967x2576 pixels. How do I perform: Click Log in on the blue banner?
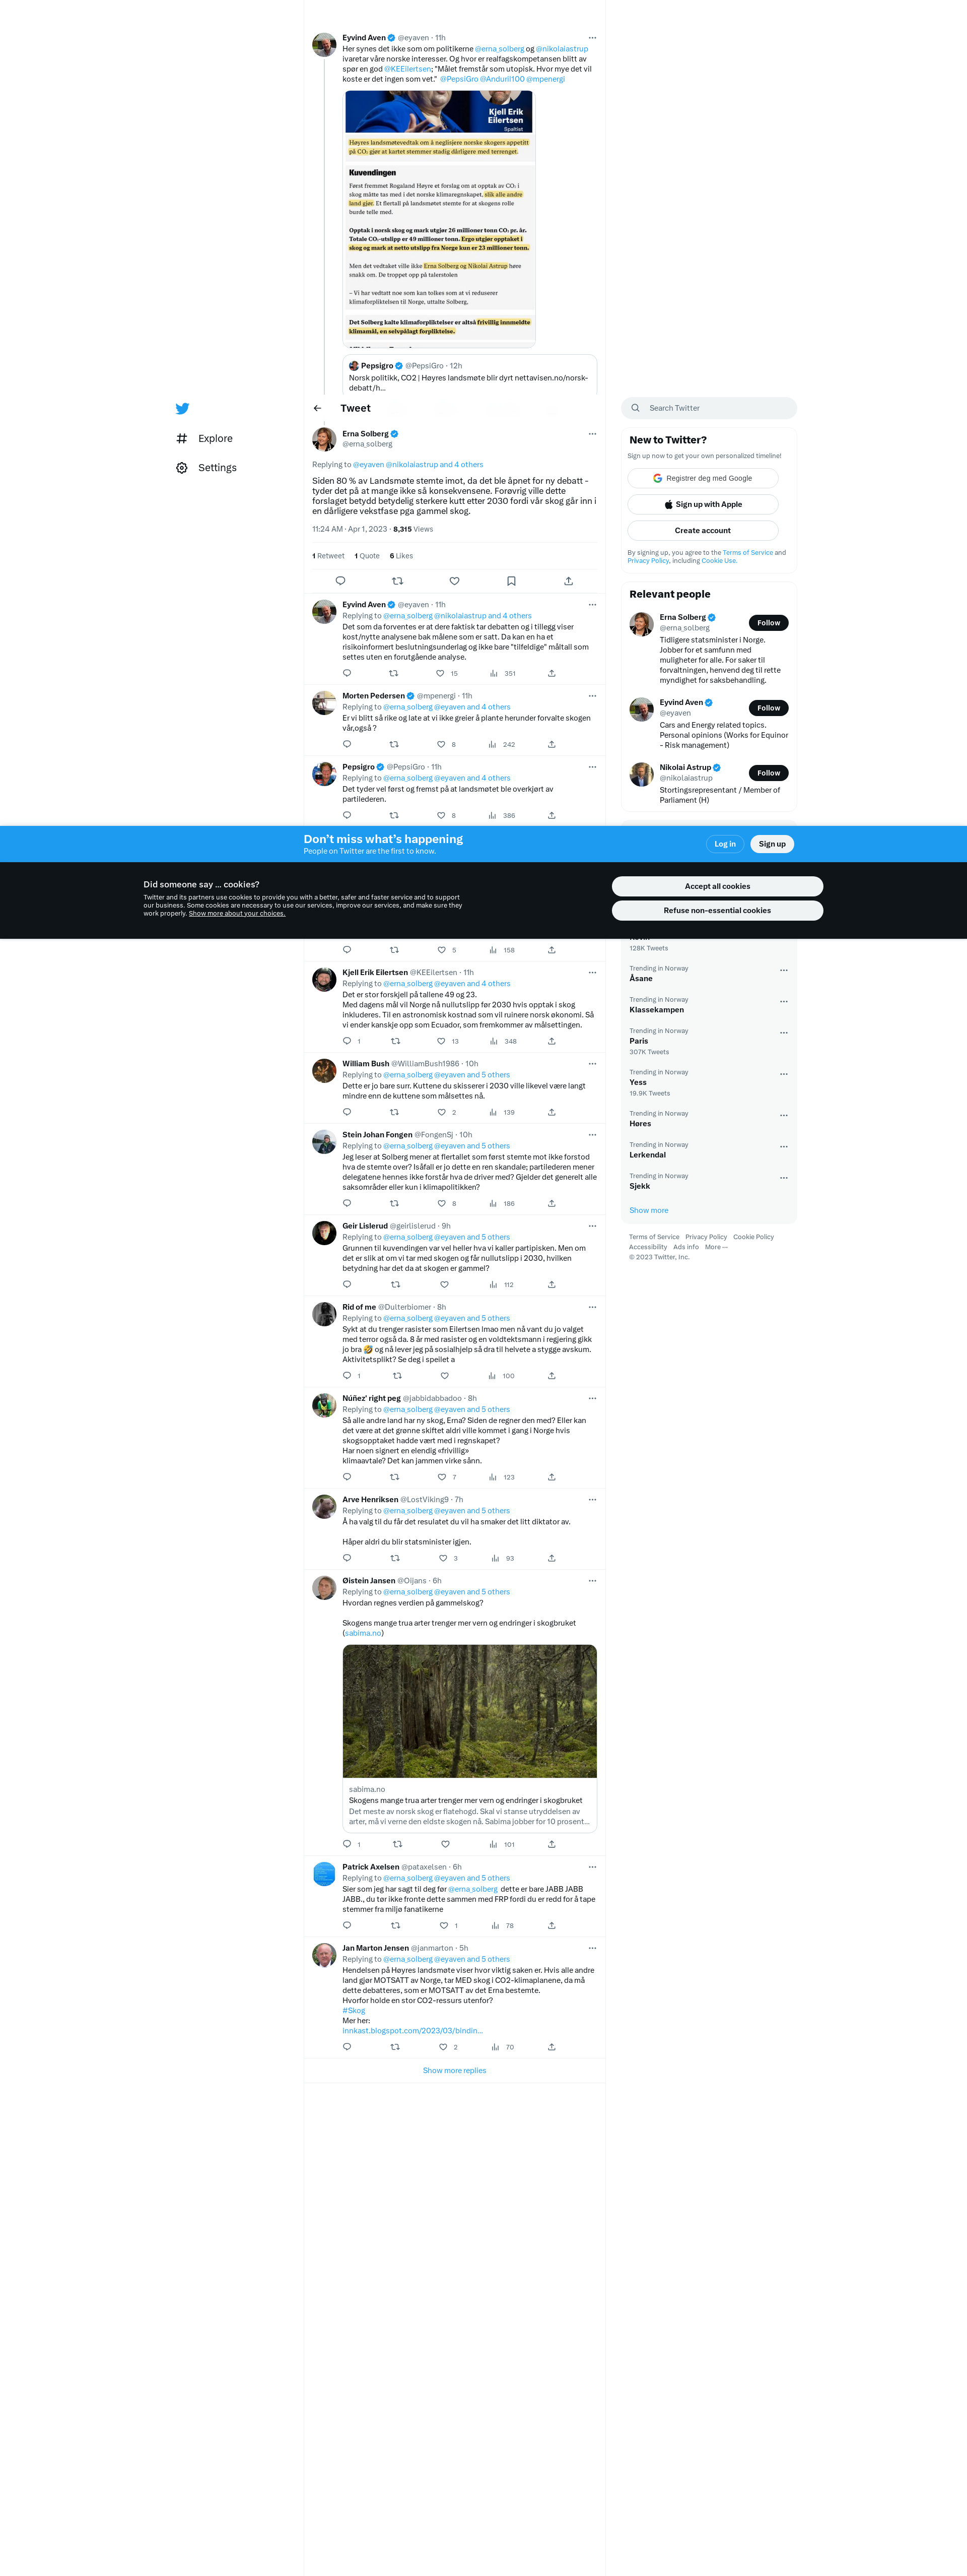[725, 844]
